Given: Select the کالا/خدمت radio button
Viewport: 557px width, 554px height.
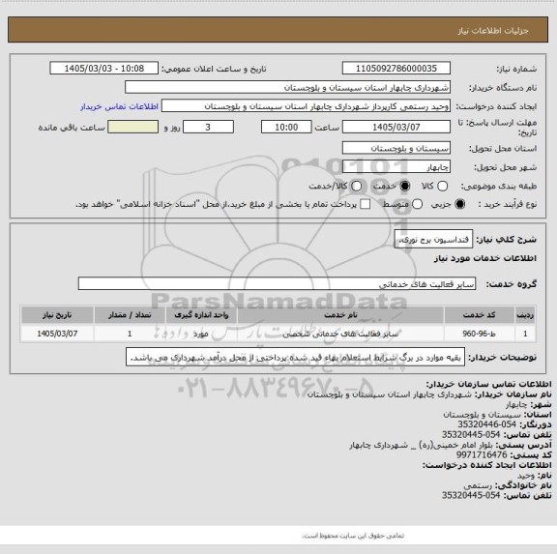Looking at the screenshot, I should coord(356,186).
